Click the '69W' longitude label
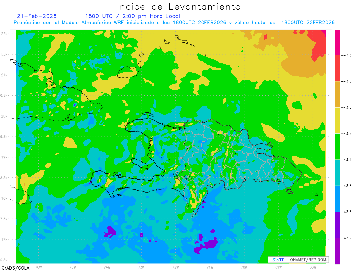 click(x=278, y=267)
